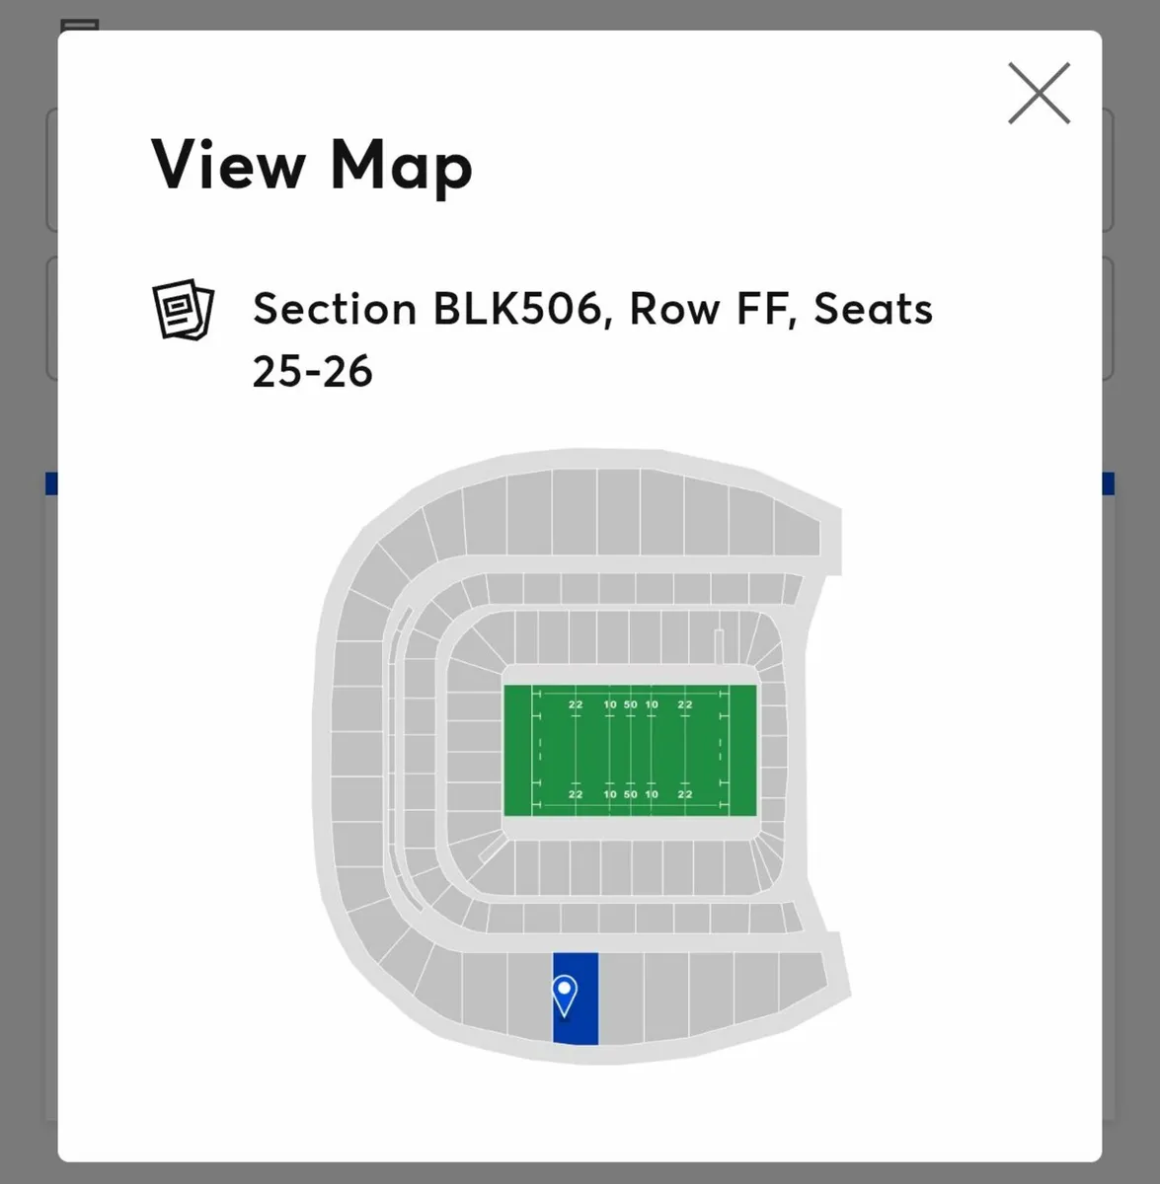The height and width of the screenshot is (1184, 1160).
Task: Click the View Map heading
Action: (x=312, y=165)
